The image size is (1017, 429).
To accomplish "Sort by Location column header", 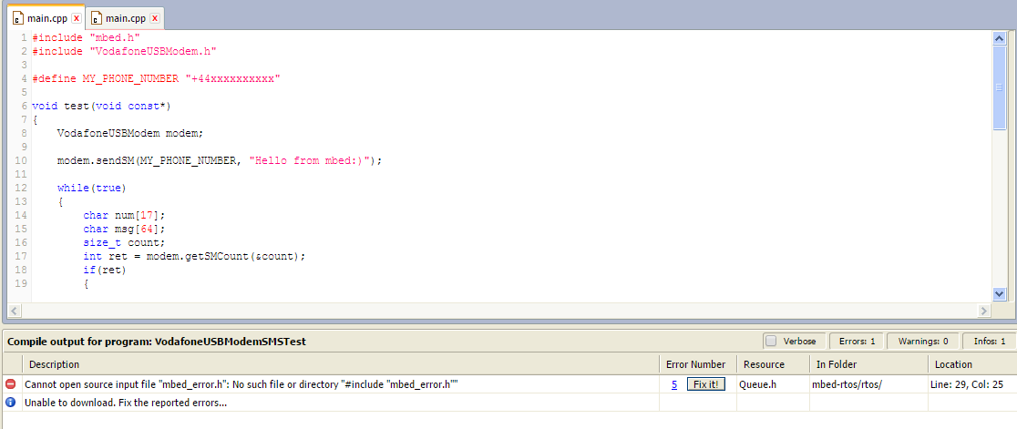I will pos(971,364).
